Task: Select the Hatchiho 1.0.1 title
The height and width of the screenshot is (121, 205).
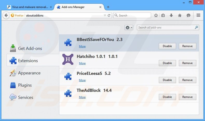Action: 97,56
